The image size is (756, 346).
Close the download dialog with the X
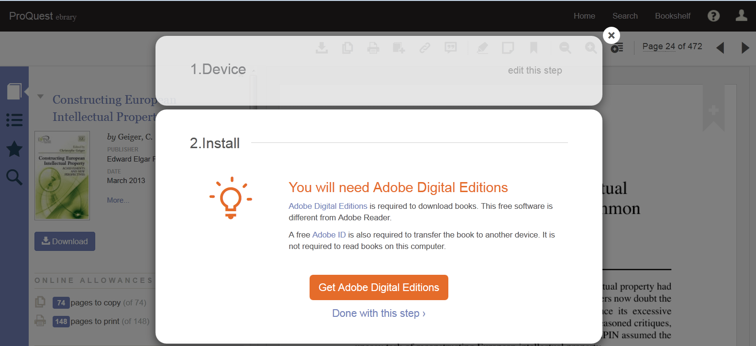pos(611,35)
